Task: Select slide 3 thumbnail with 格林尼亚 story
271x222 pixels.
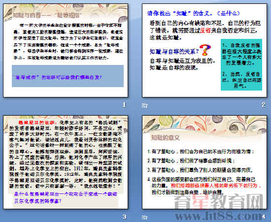Action: tap(66, 162)
